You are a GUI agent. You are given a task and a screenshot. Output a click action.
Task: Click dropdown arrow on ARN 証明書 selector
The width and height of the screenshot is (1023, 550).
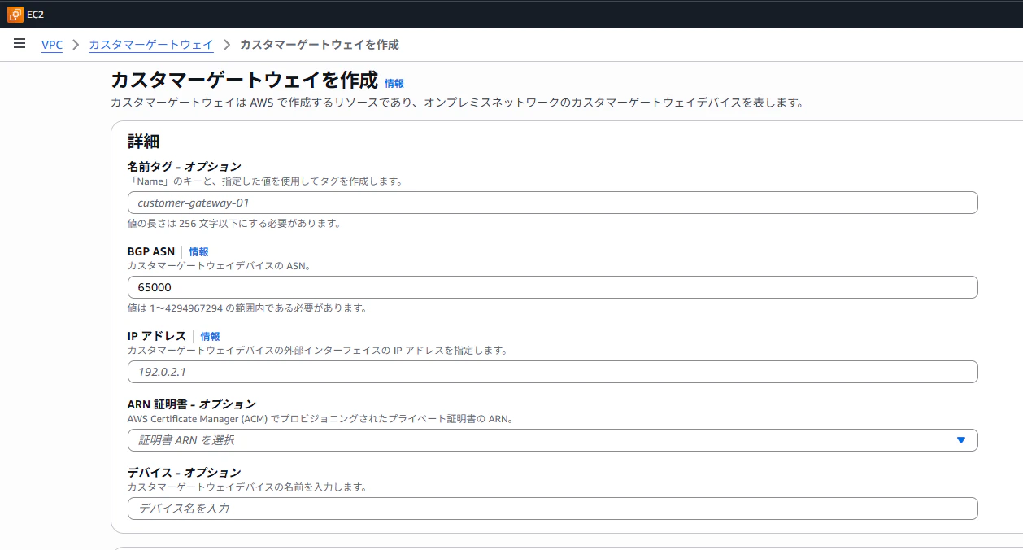click(x=961, y=440)
